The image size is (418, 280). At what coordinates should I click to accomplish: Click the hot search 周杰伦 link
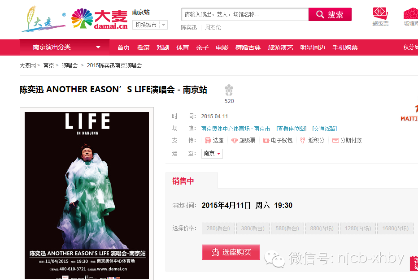pos(213,27)
